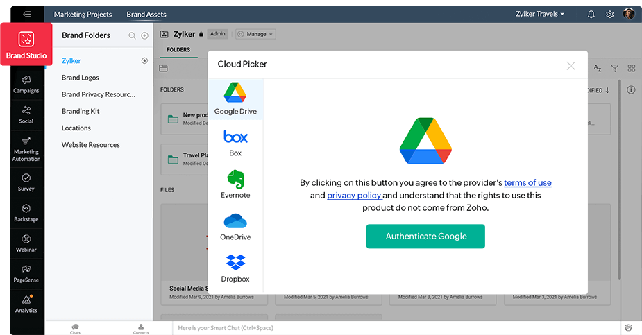Open the filter icon
The width and height of the screenshot is (642, 335).
614,68
